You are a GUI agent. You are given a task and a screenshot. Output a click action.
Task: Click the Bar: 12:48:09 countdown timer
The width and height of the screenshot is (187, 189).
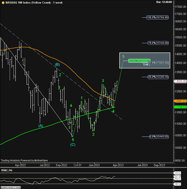(164, 2)
